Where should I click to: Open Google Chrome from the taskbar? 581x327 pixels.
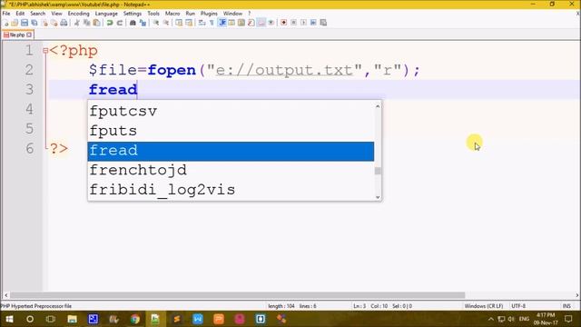click(135, 319)
